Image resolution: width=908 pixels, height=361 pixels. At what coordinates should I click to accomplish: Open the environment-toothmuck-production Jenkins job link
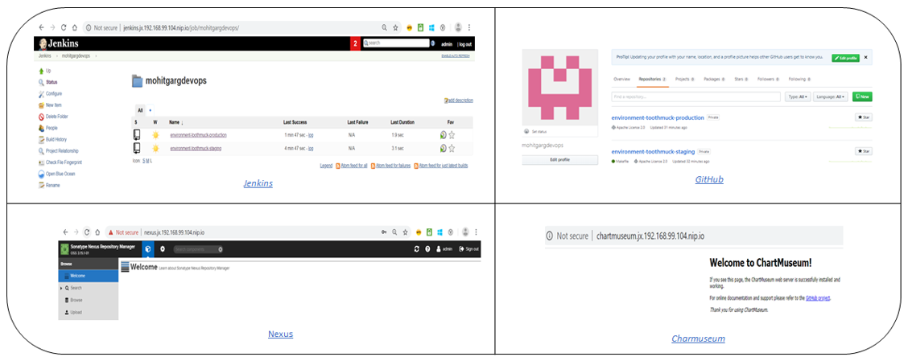coord(199,135)
